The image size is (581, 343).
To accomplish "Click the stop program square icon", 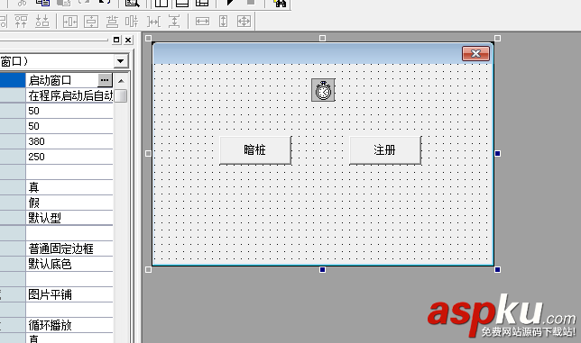I will (251, 2).
